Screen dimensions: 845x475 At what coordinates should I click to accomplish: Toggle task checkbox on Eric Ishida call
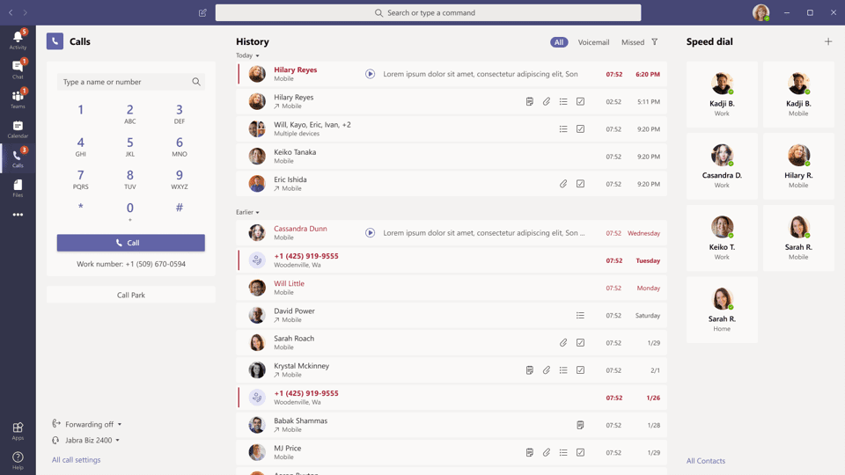tap(580, 184)
